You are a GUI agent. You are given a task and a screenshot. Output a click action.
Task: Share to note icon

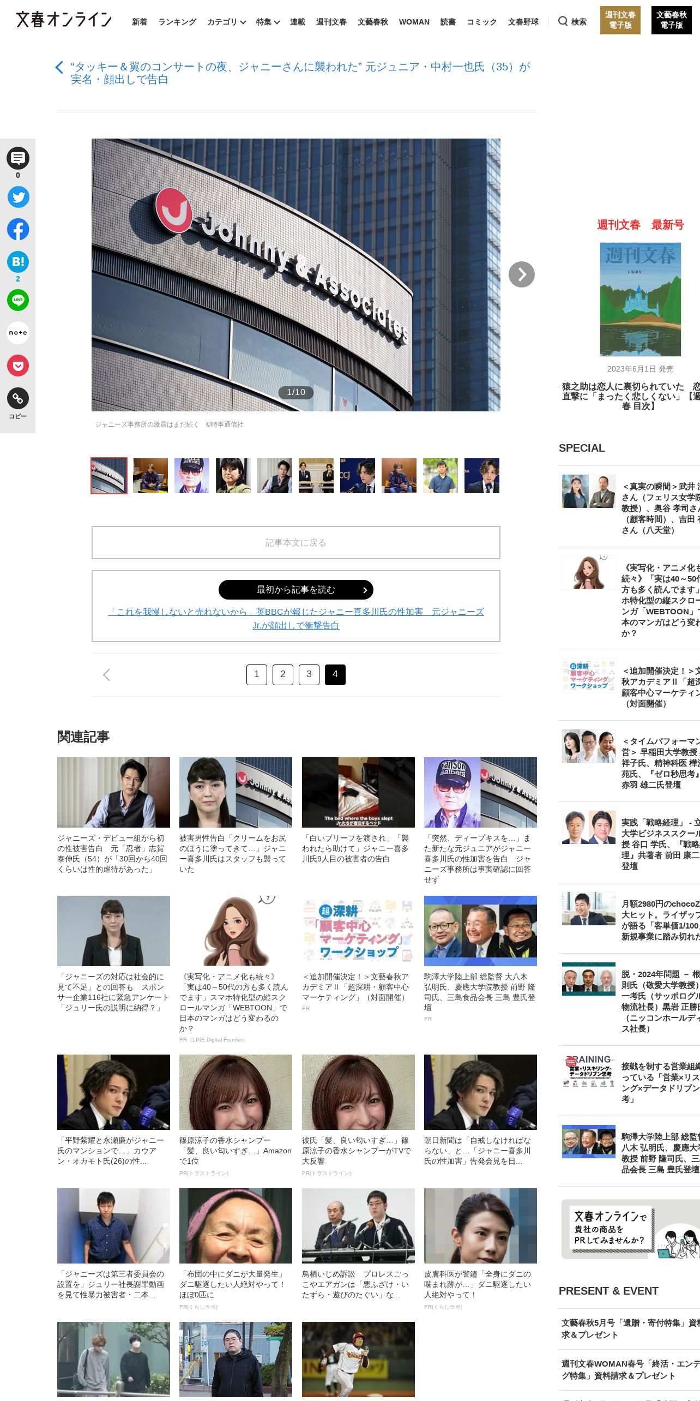(x=18, y=333)
